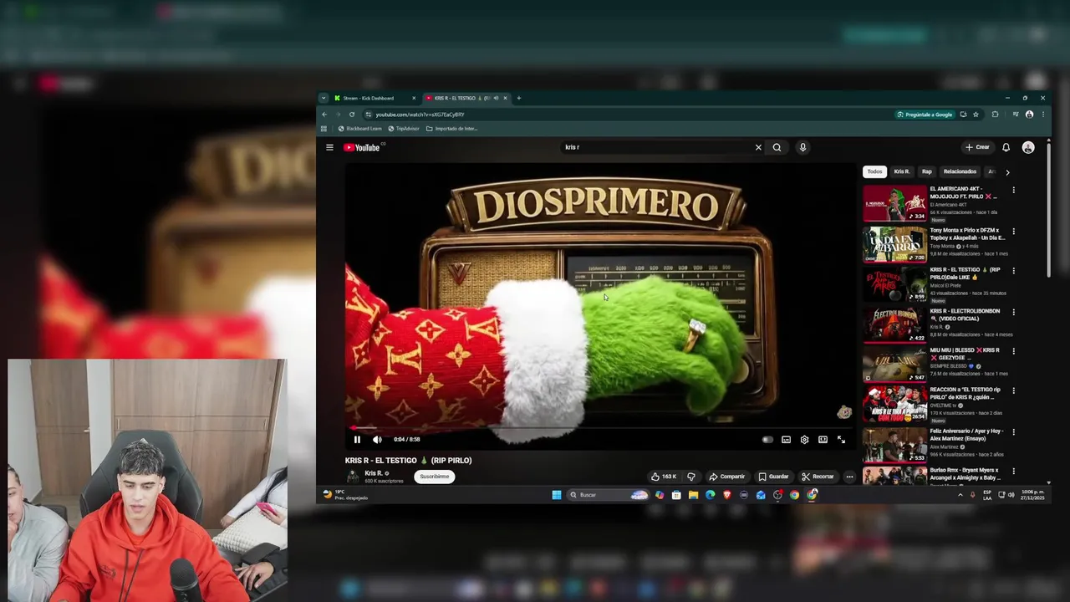Viewport: 1070px width, 602px height.
Task: Enter full screen mode
Action: [841, 439]
